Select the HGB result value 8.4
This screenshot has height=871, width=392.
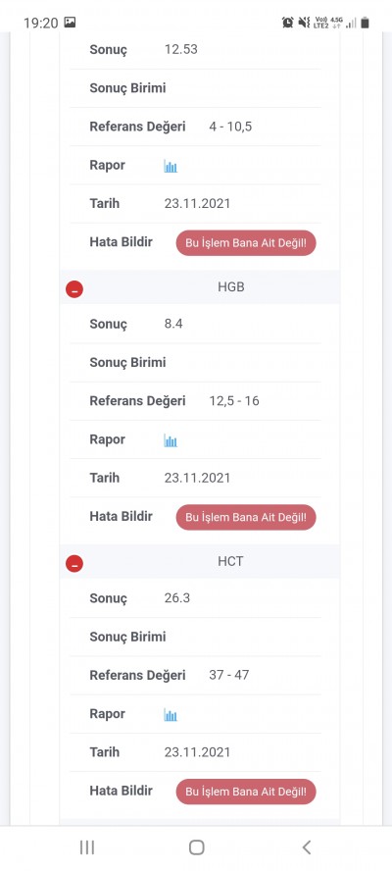click(173, 324)
